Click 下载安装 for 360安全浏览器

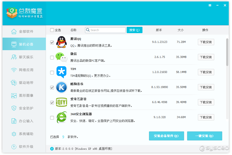[206, 117]
